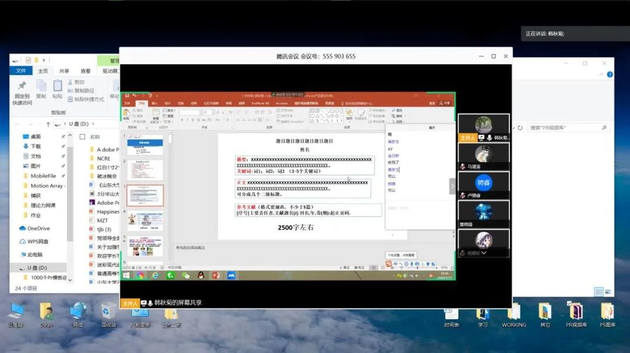
Task: Click 剪切 in the clipboard group
Action: pyautogui.click(x=76, y=83)
